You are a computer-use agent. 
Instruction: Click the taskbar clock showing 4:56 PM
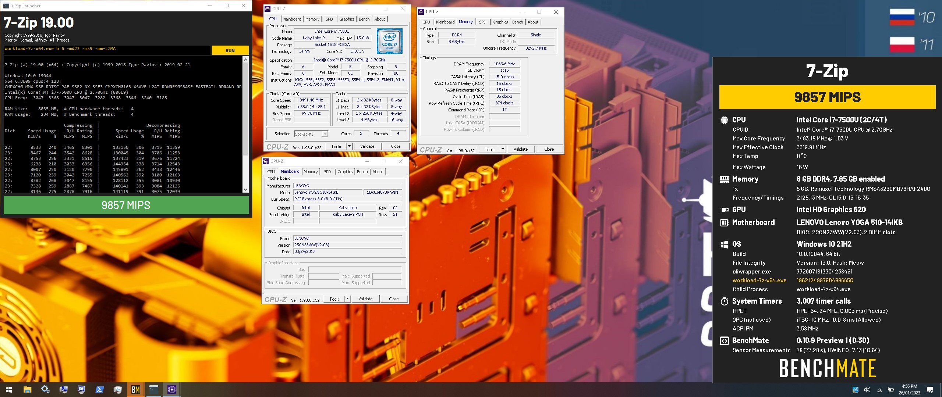tap(909, 390)
